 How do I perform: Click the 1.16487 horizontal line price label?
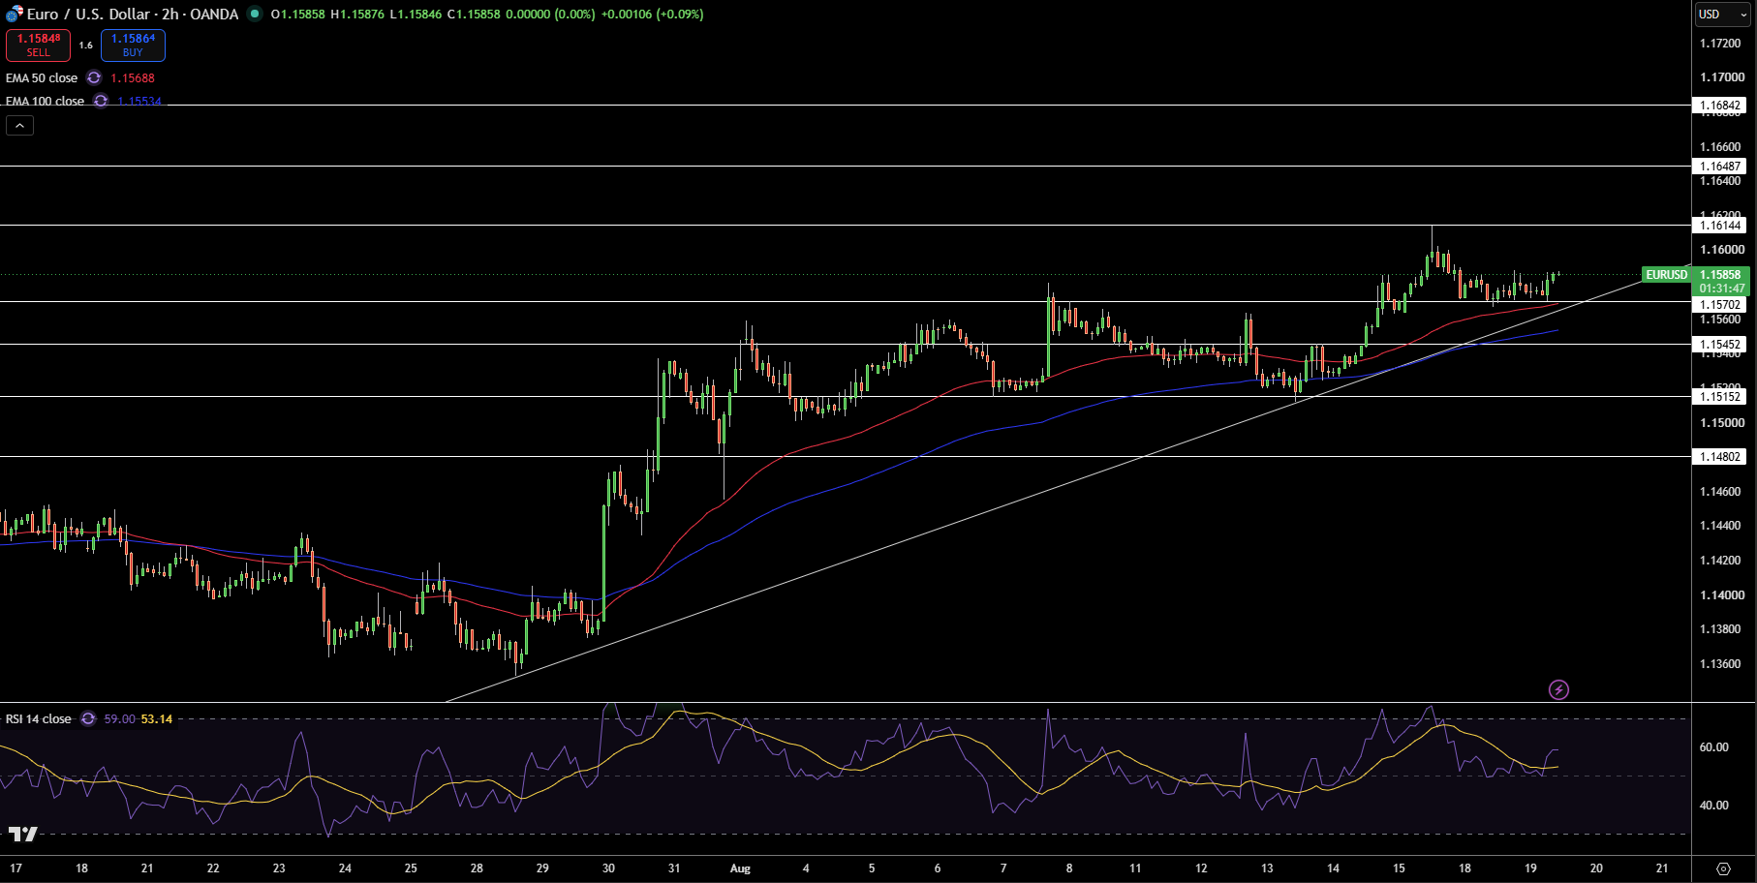(1721, 166)
